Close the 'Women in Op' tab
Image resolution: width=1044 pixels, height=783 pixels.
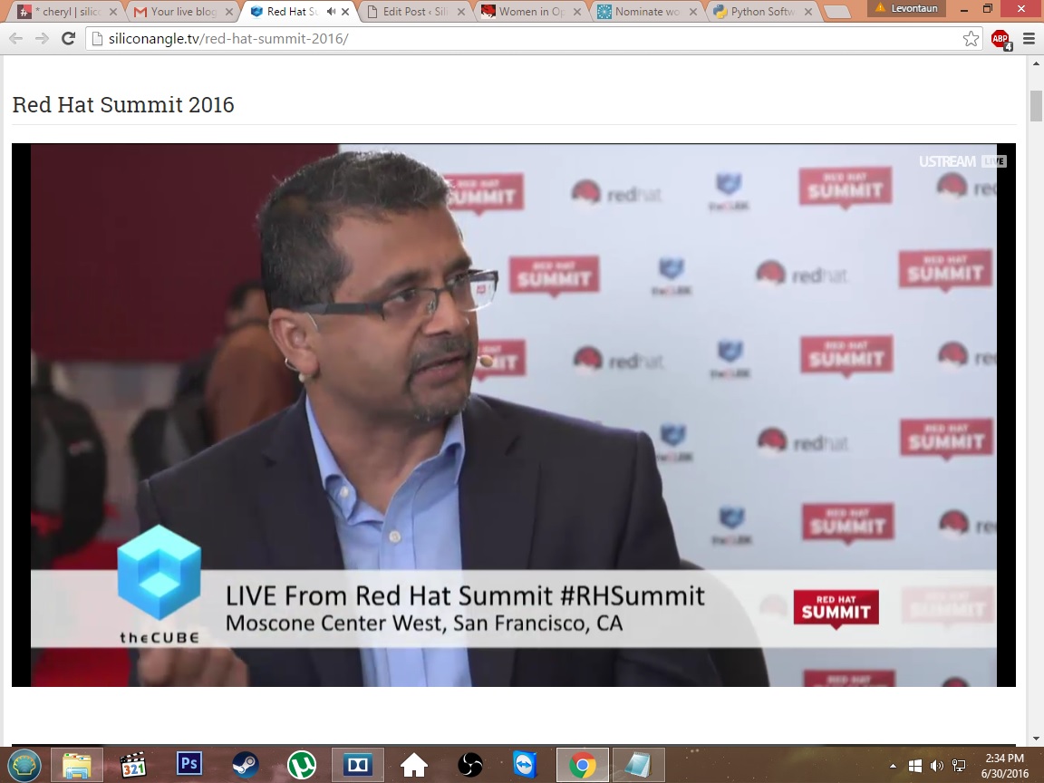point(576,11)
